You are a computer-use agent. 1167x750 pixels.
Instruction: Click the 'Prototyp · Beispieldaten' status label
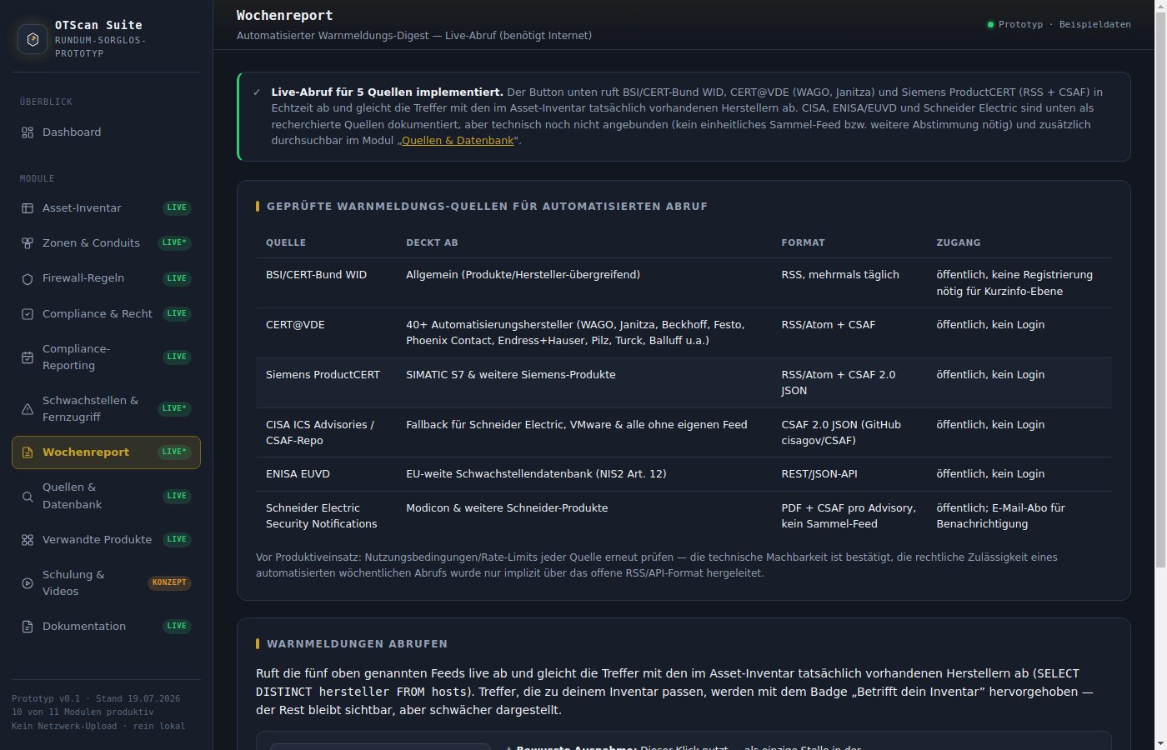(1064, 25)
